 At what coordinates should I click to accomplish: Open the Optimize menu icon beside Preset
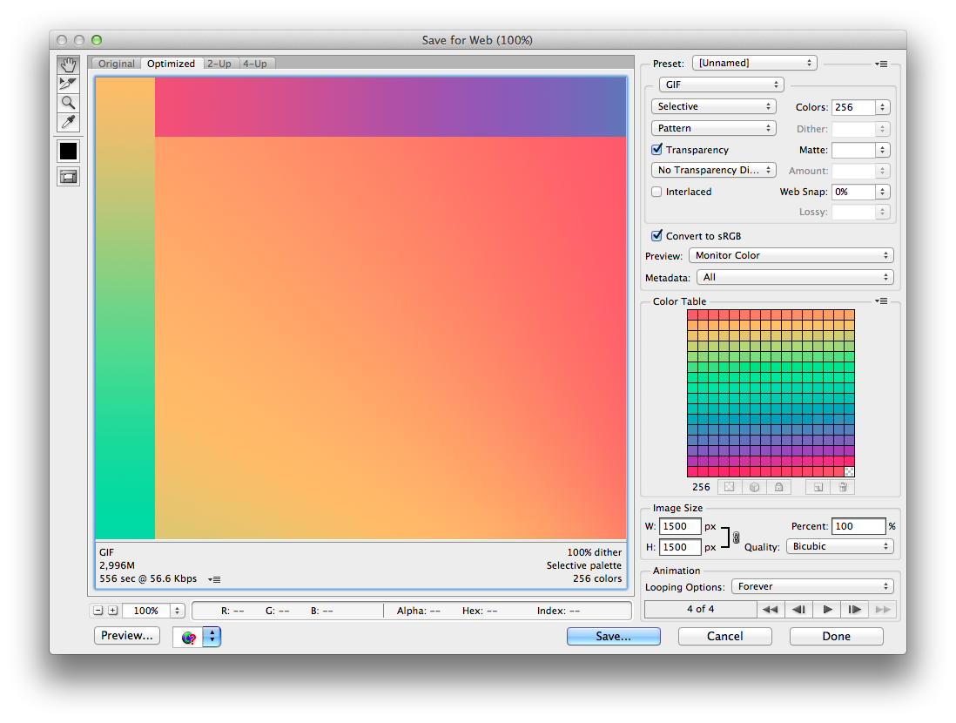[x=881, y=64]
